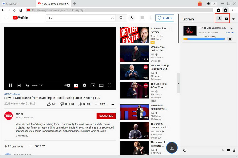Open the gift box promotions icon
Viewport: 238px width, 158px height.
point(200,4)
